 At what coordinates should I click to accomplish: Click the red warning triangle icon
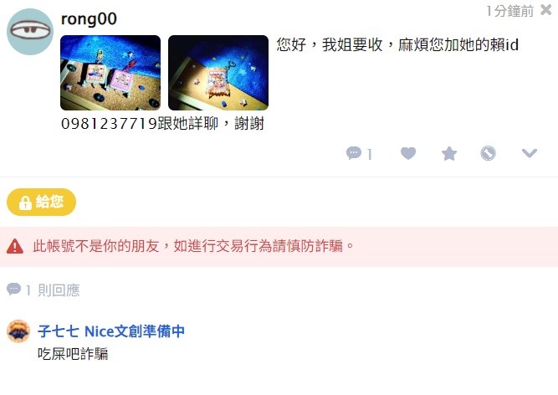[x=15, y=246]
